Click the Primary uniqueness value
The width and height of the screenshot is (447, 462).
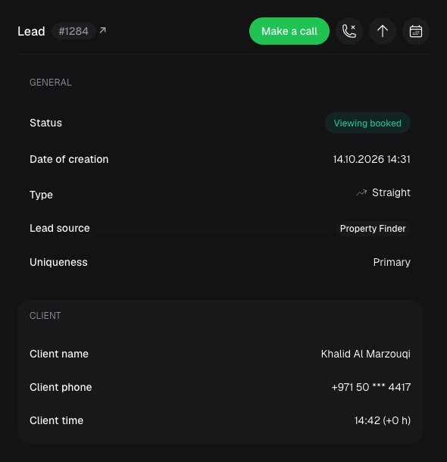point(392,262)
